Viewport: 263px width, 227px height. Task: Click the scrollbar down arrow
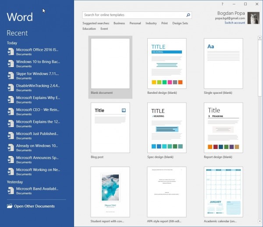(259, 221)
